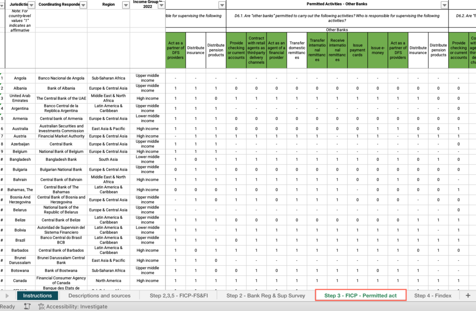Select the Note: For country-level values cell
This screenshot has width=476, height=311.
[x=20, y=20]
